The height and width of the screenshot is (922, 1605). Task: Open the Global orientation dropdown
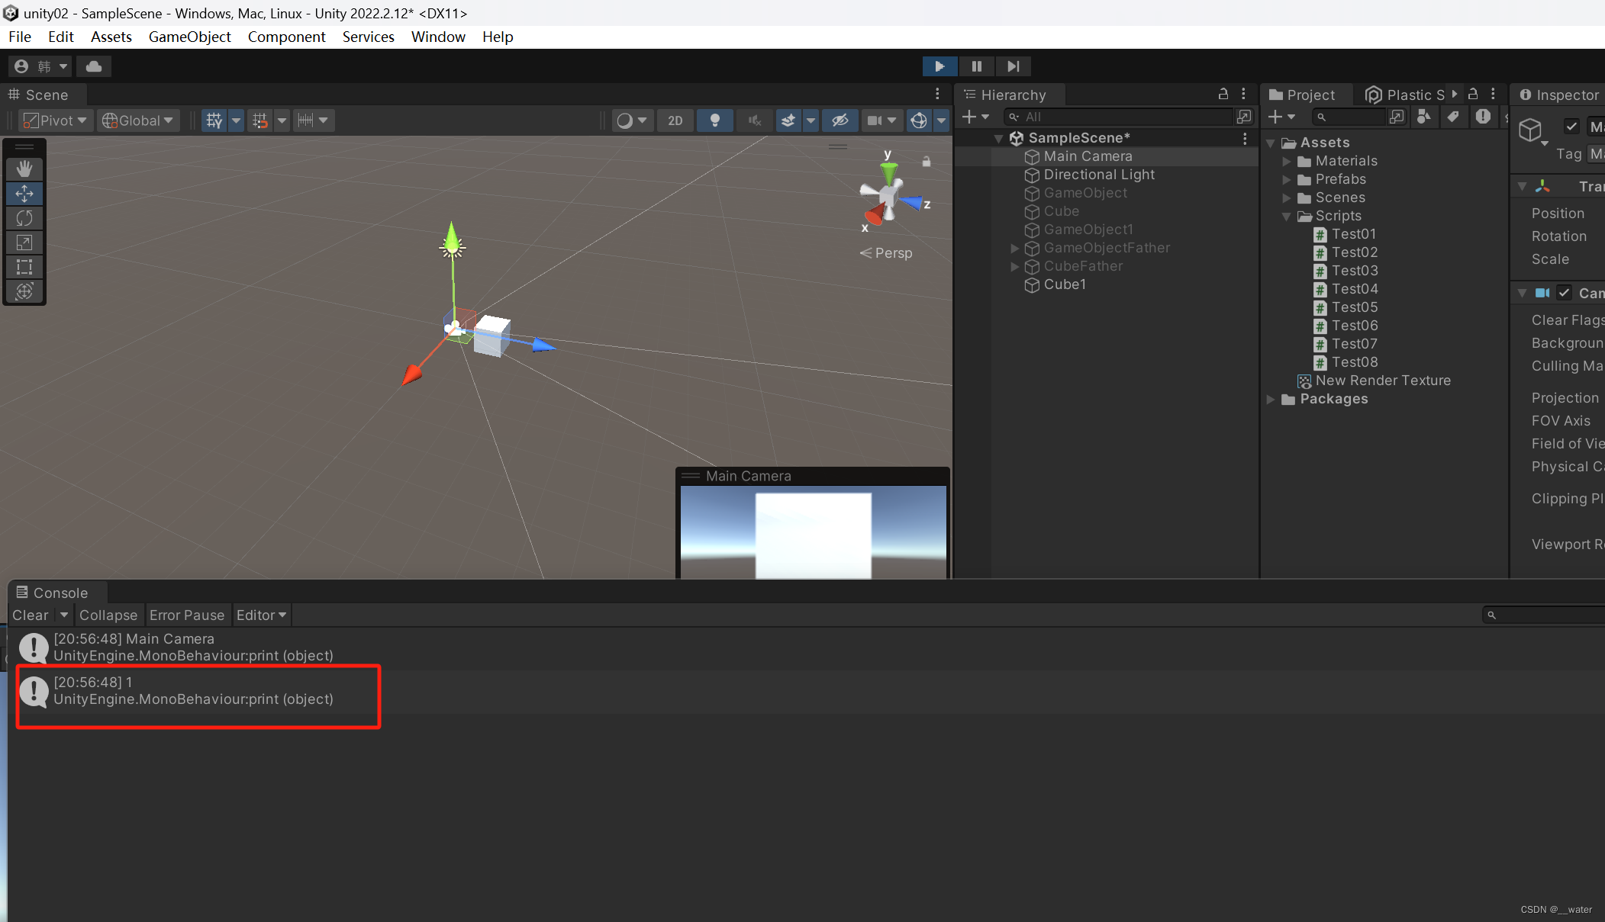138,120
